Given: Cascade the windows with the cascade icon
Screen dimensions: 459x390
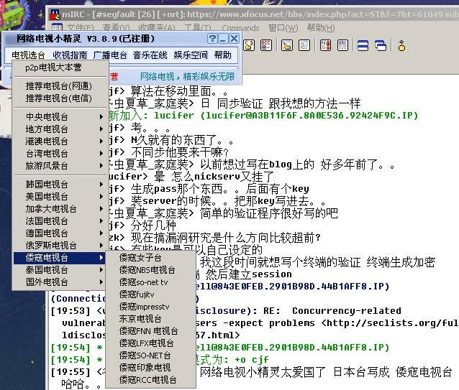Looking at the screenshot, I should pos(381,45).
